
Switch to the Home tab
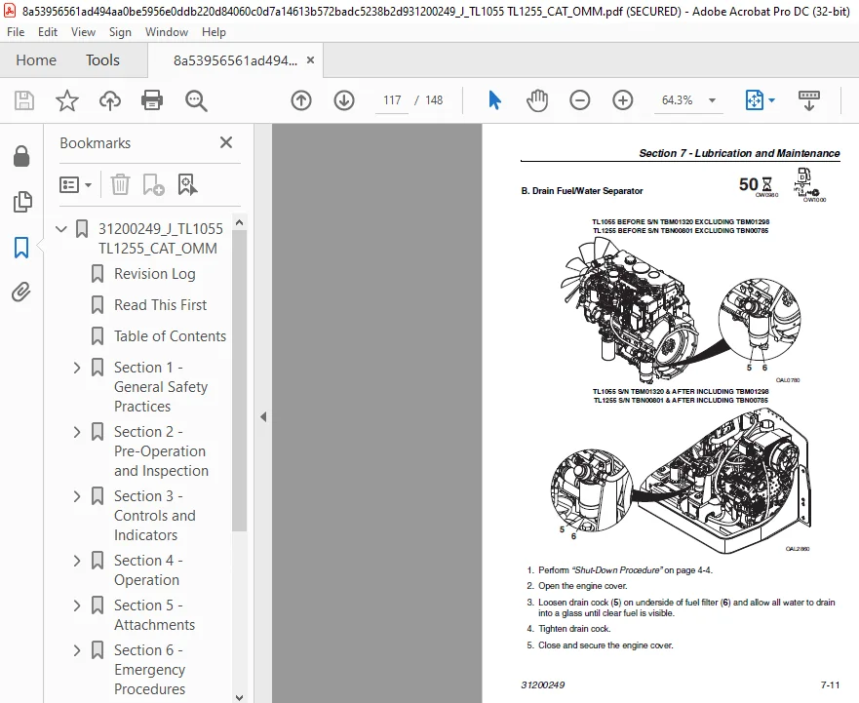[36, 60]
